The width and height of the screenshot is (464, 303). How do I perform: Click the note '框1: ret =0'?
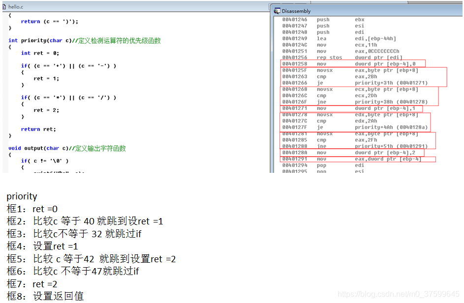tap(32, 209)
